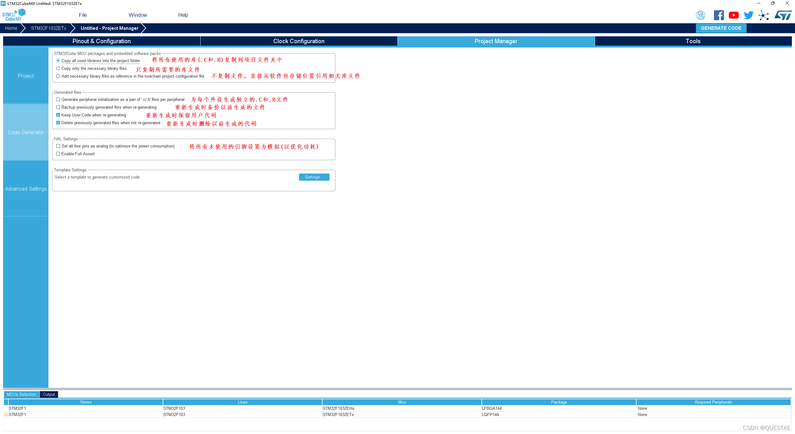Click Settings button in Template Settings
The image size is (795, 434).
click(x=314, y=177)
